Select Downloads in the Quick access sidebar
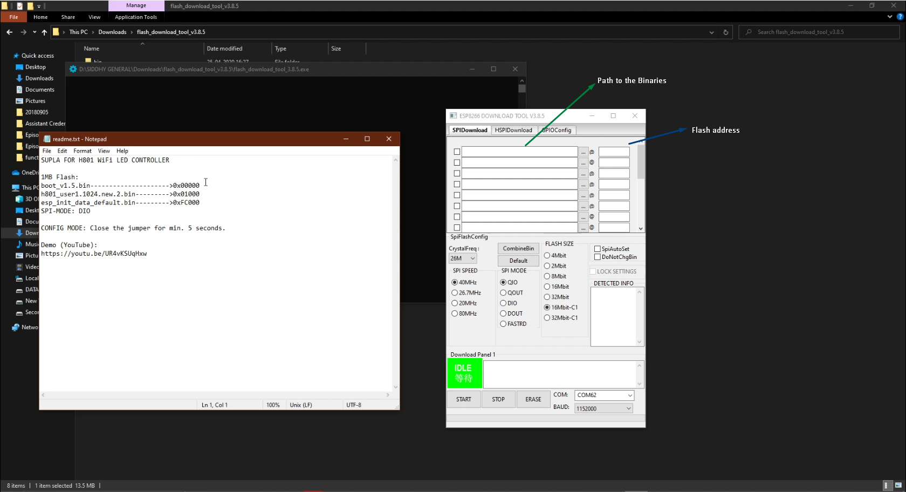The image size is (906, 492). [x=38, y=78]
